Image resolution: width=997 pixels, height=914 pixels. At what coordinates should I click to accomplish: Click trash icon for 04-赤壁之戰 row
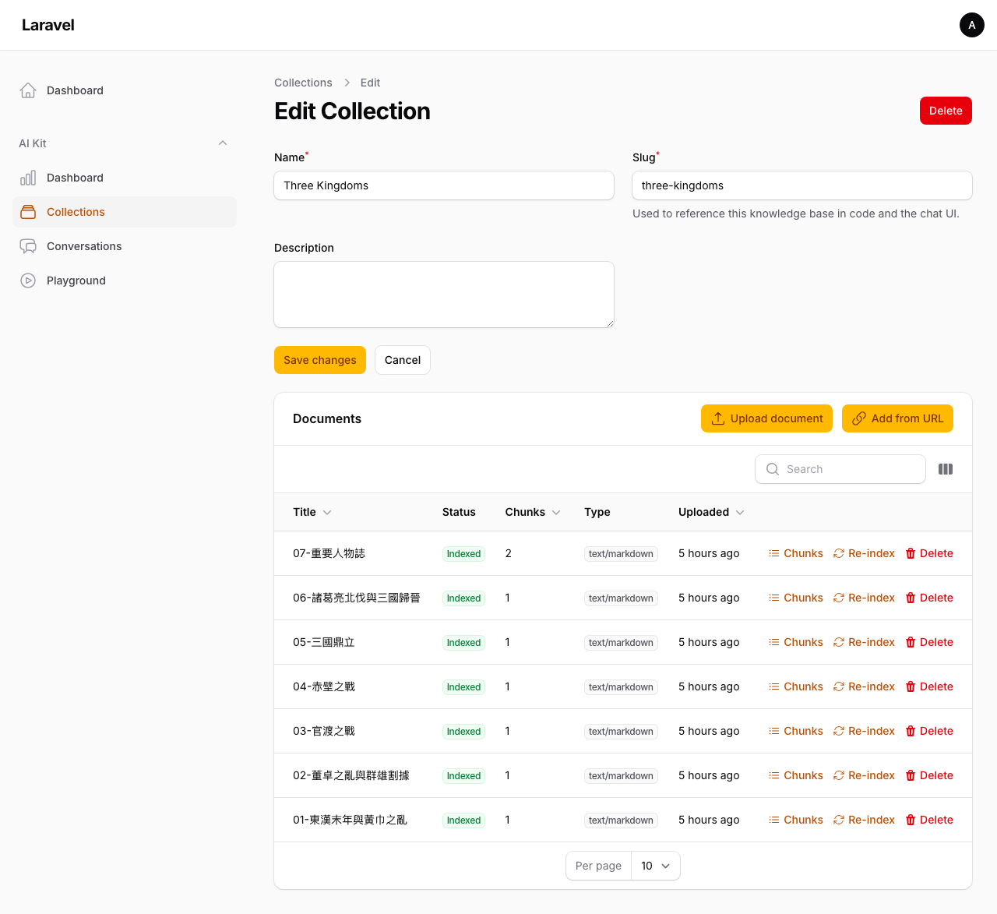911,686
